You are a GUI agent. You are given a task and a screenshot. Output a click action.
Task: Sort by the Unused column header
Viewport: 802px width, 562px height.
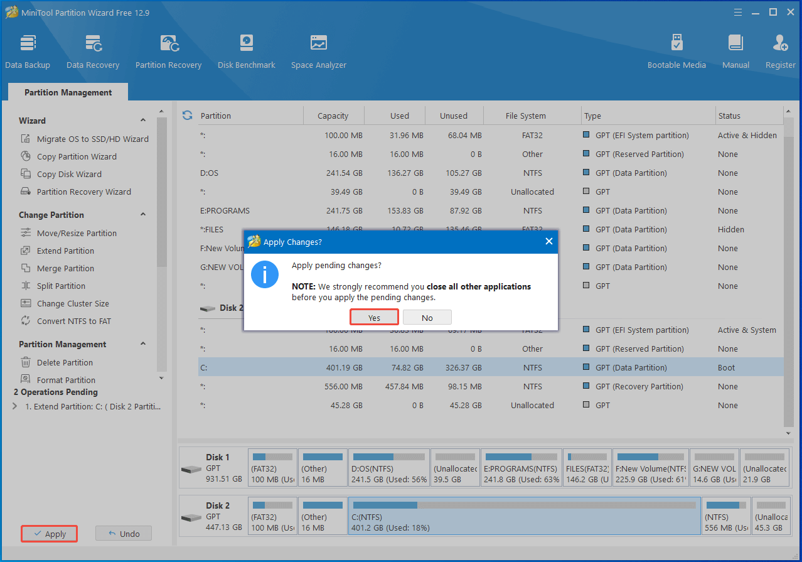click(454, 116)
